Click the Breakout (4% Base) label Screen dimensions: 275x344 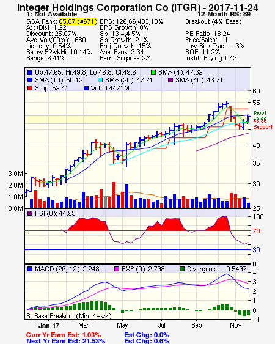[213, 21]
